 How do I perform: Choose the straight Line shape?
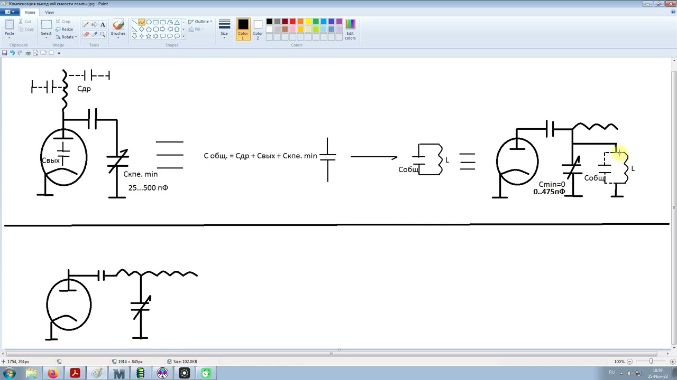[134, 22]
